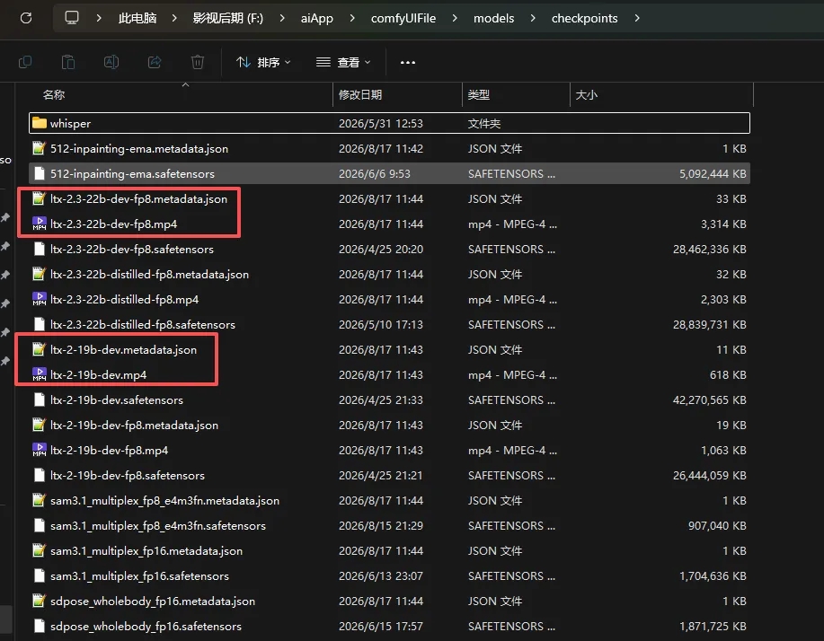Go to checkpoints breadcrumb

pyautogui.click(x=584, y=18)
